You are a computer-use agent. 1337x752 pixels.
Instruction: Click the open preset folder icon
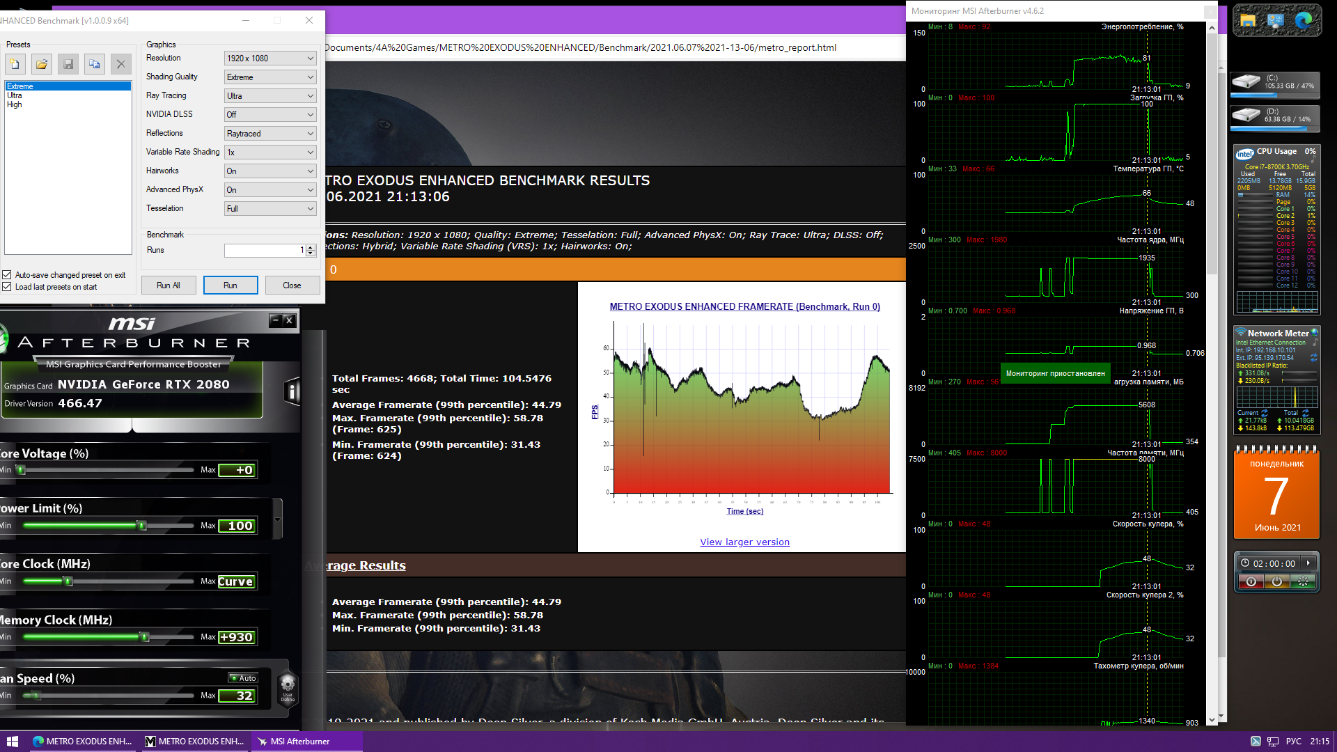pyautogui.click(x=42, y=64)
